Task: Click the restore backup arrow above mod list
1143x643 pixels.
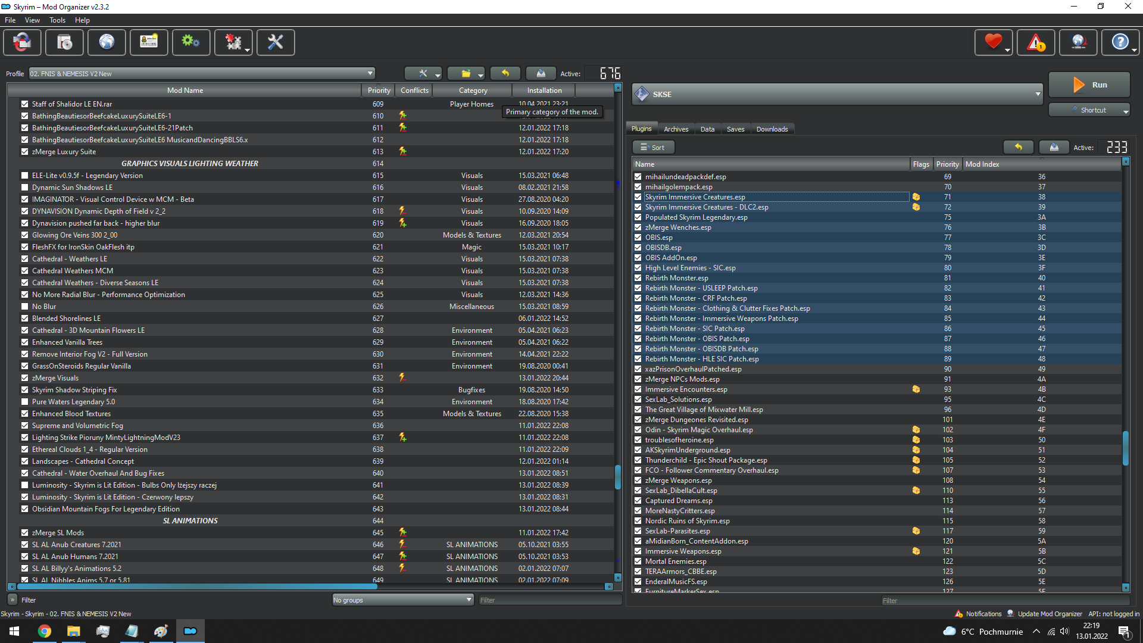Action: pos(505,73)
